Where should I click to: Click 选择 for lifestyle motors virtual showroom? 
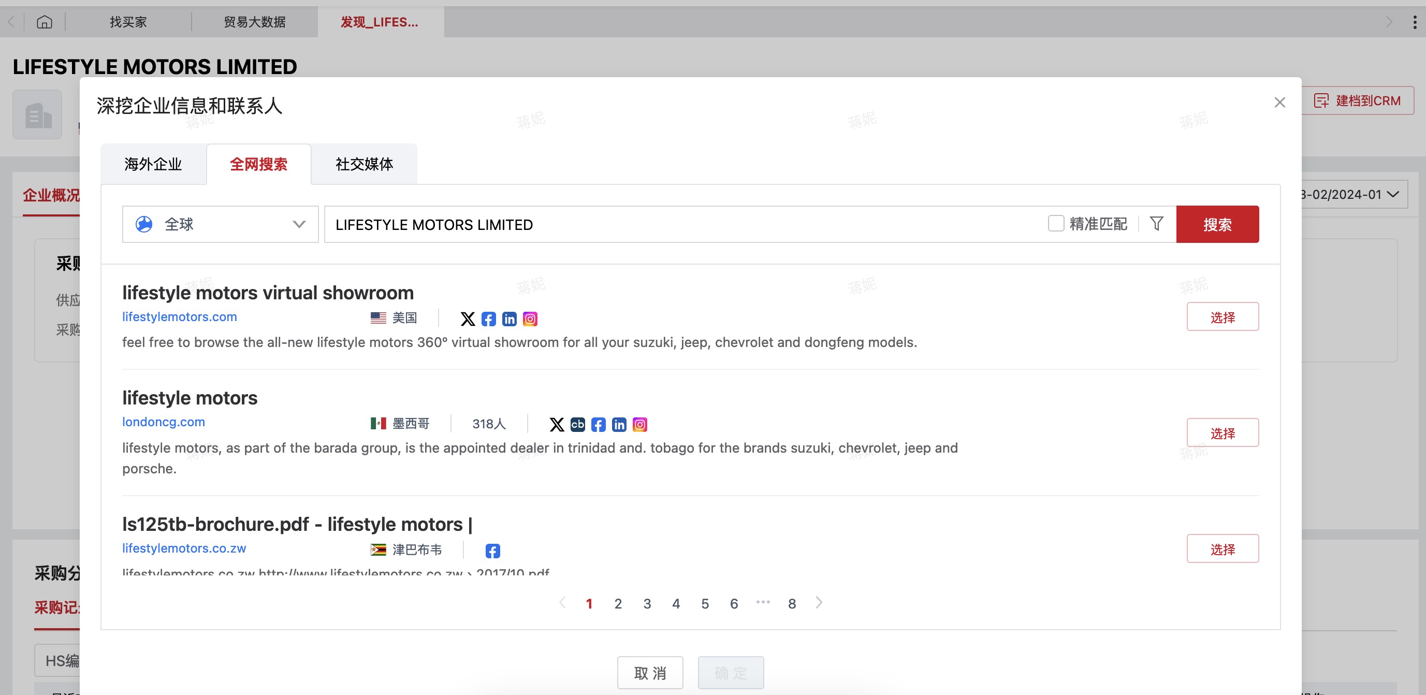click(x=1222, y=317)
